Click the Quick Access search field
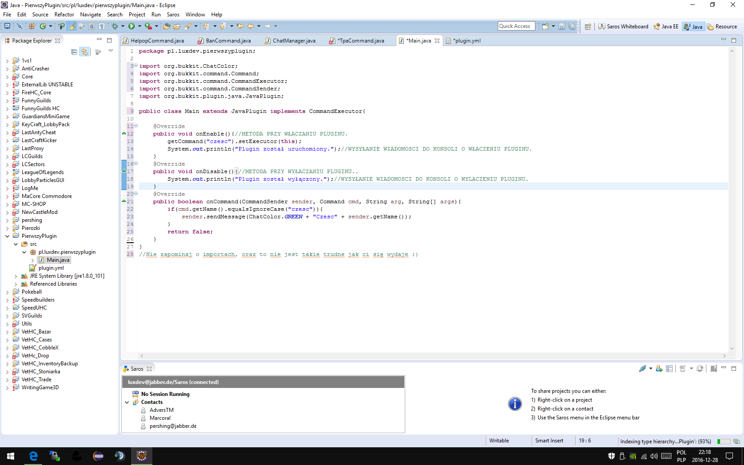The height and width of the screenshot is (465, 744). point(516,26)
